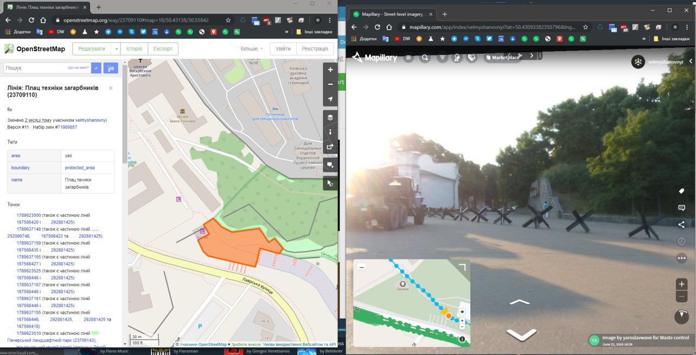The image size is (696, 355).
Task: Reset the Mapillary compass bearing
Action: [x=681, y=316]
